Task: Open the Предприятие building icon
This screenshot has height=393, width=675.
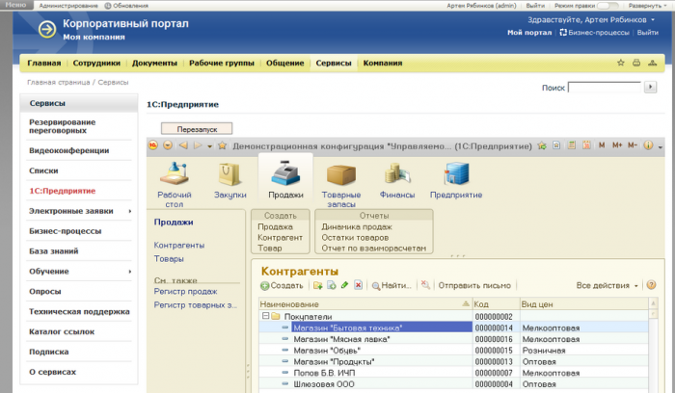Action: click(x=456, y=173)
